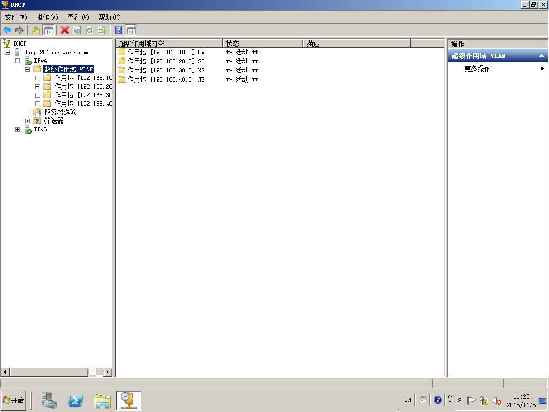Click the 开始 Start button
The width and height of the screenshot is (549, 412).
point(13,400)
